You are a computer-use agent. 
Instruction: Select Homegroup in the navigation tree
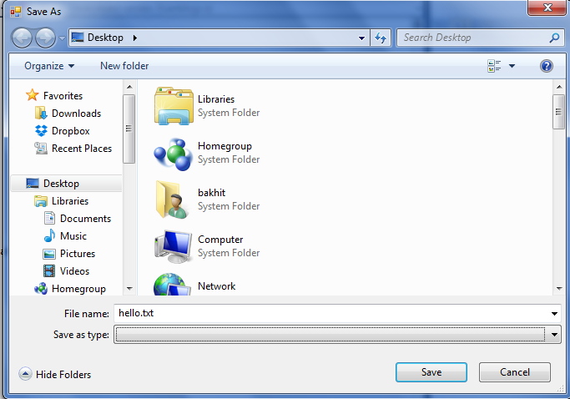pyautogui.click(x=78, y=289)
